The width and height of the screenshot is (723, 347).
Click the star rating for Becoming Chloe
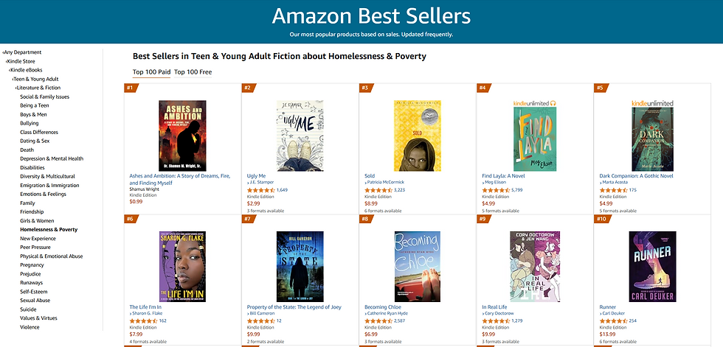tap(379, 320)
